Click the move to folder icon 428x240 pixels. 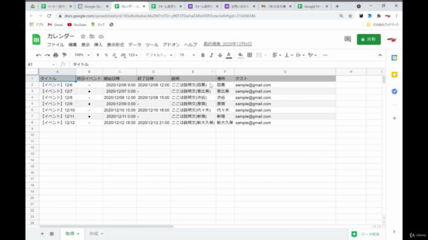pyautogui.click(x=92, y=37)
